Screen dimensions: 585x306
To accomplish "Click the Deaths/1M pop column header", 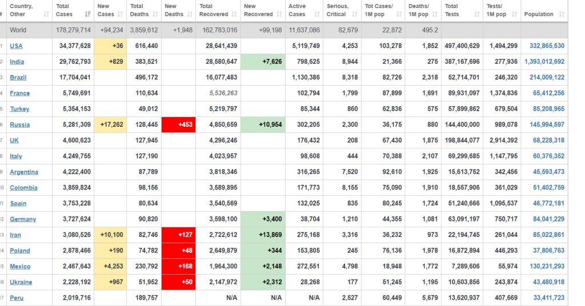I will (423, 10).
